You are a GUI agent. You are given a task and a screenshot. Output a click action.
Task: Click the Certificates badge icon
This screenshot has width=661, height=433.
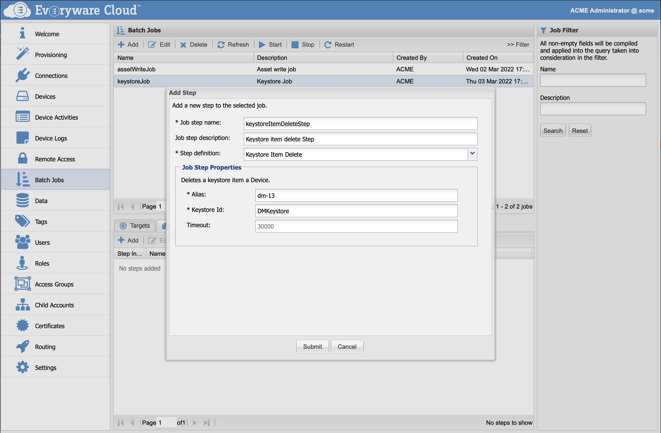pyautogui.click(x=23, y=325)
